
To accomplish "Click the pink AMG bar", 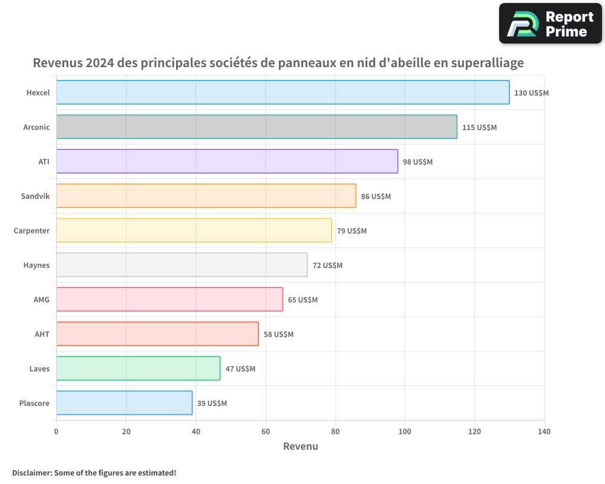I will pyautogui.click(x=169, y=299).
